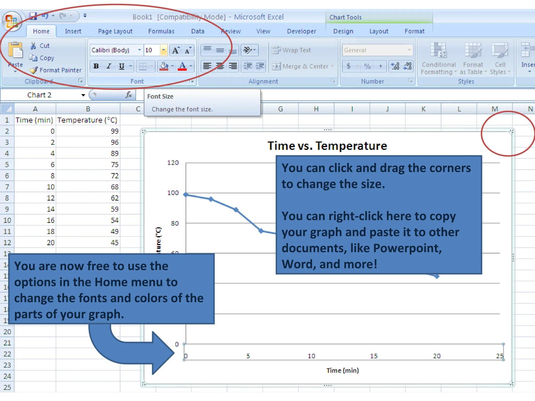Click the Increase Decimal icon
This screenshot has height=401, width=535.
[x=395, y=66]
